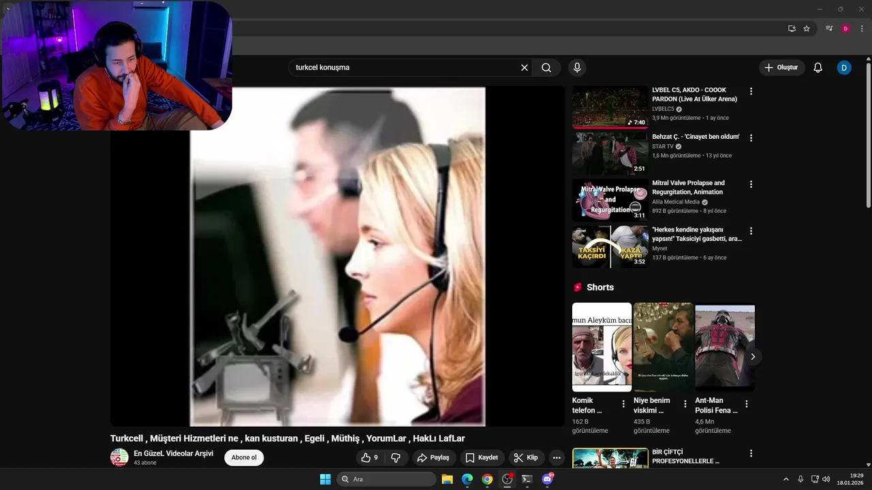The image size is (872, 490).
Task: Open the terminal taskbar icon
Action: click(x=527, y=479)
